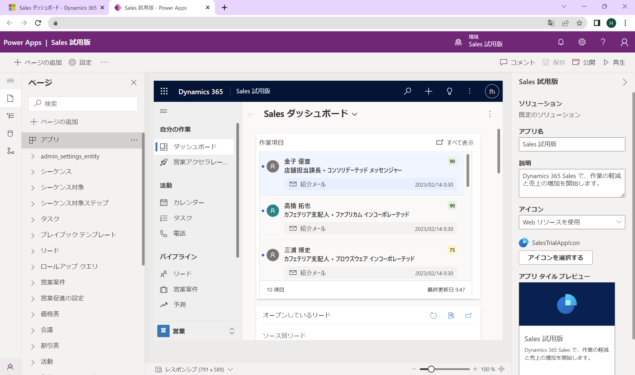Viewport: 635px width, 375px height.
Task: Open the fh user avatar
Action: coord(492,92)
